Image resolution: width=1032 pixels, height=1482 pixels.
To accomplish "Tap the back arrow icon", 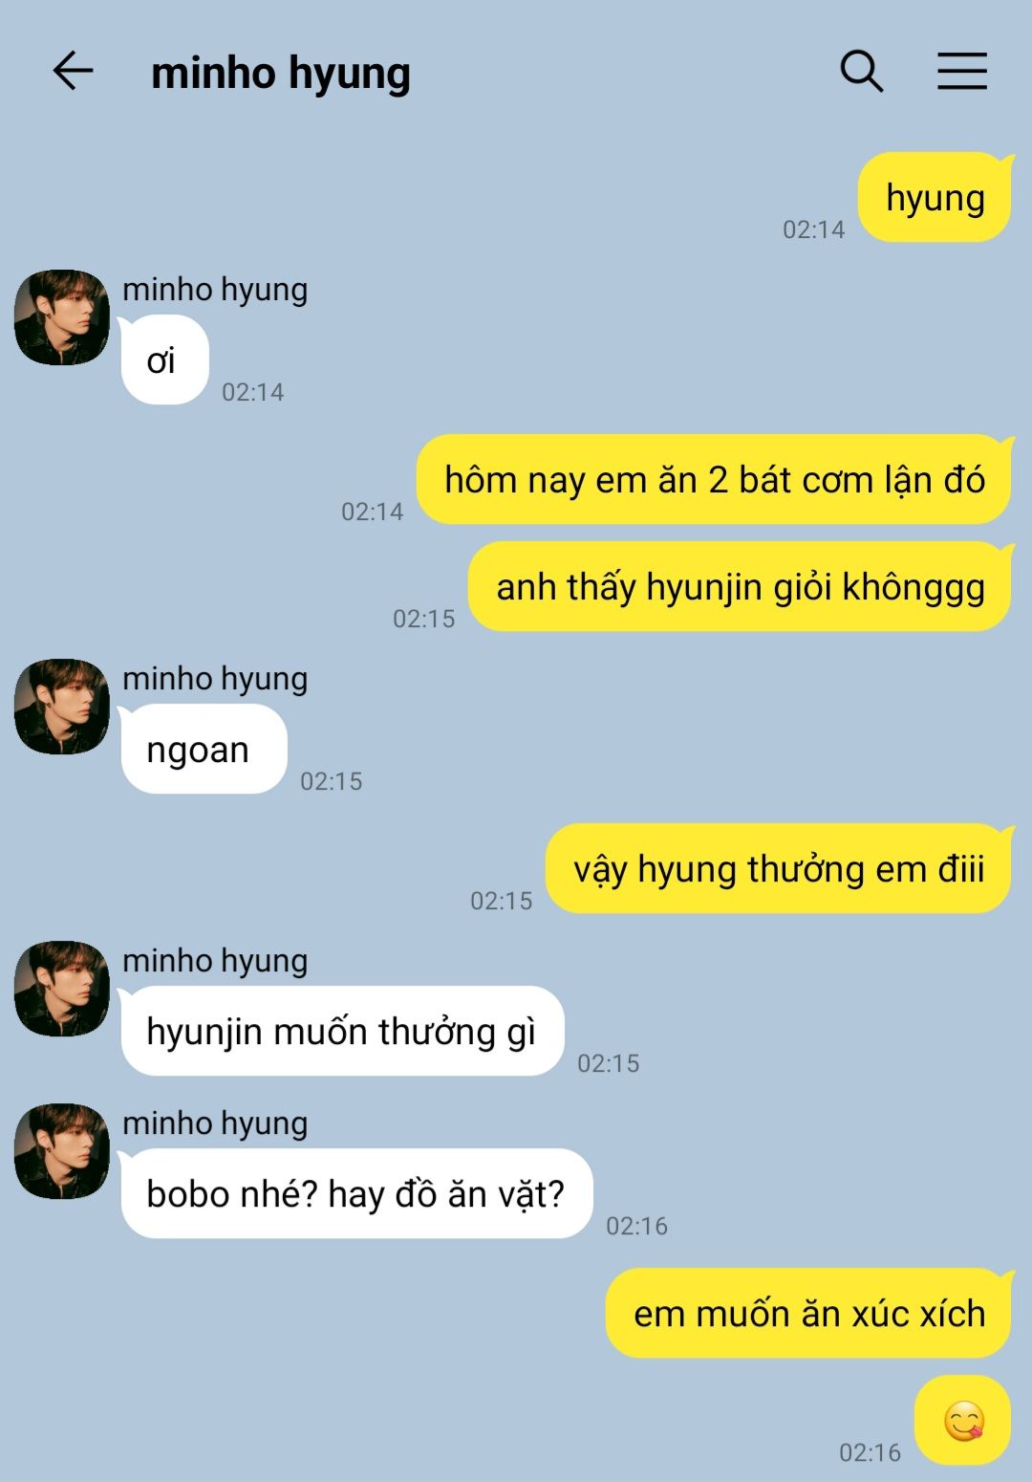I will (x=73, y=72).
